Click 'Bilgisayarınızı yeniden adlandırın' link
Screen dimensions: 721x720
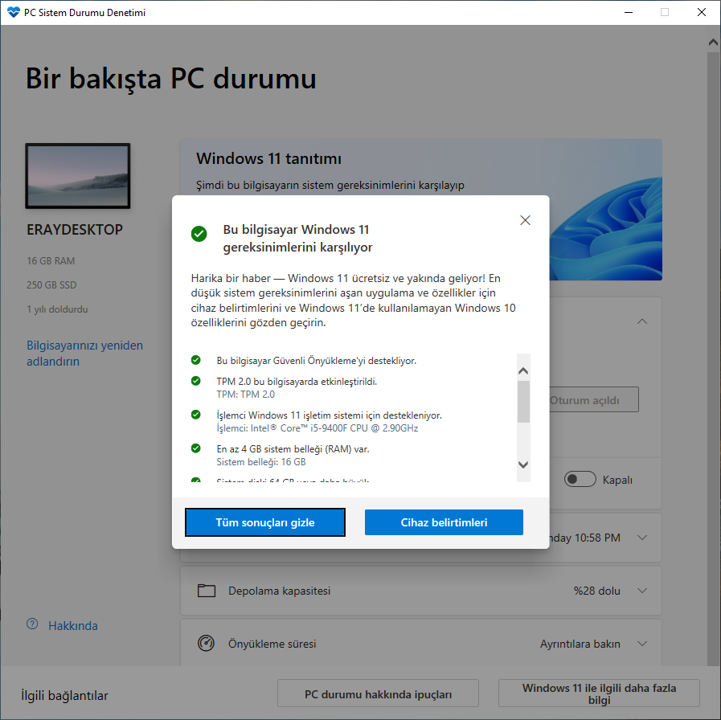pyautogui.click(x=84, y=353)
